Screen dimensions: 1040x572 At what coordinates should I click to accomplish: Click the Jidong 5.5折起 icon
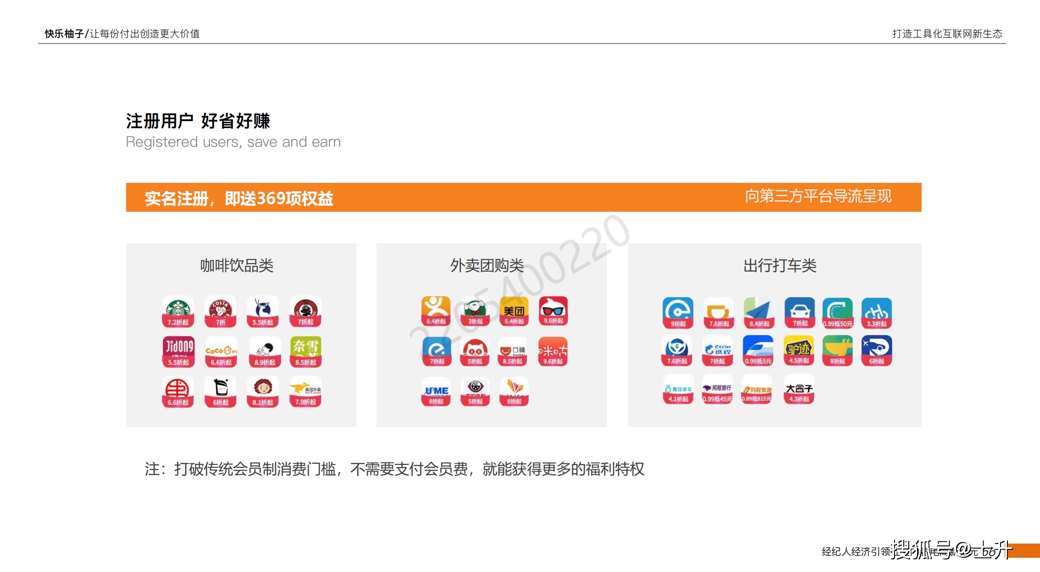[x=178, y=352]
